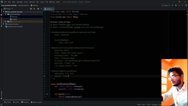Open the Window menu
Screen dimensions: 188x106
click(52, 2)
